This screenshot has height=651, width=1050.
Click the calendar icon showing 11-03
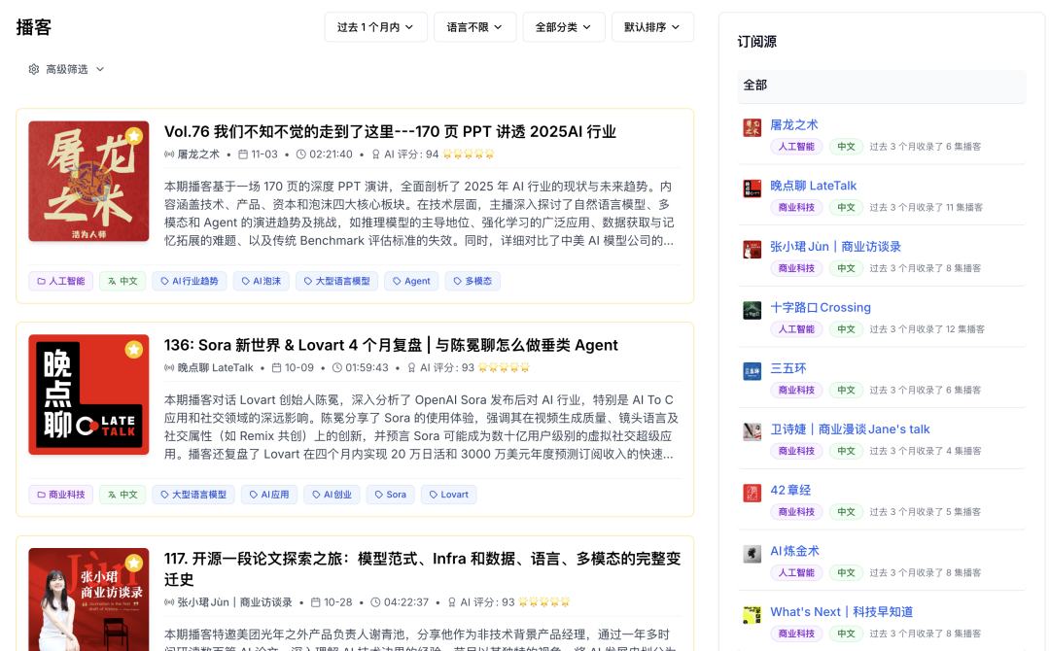coord(244,153)
